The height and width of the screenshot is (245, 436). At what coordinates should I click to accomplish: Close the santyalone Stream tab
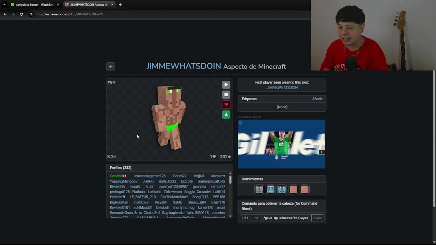(58, 5)
